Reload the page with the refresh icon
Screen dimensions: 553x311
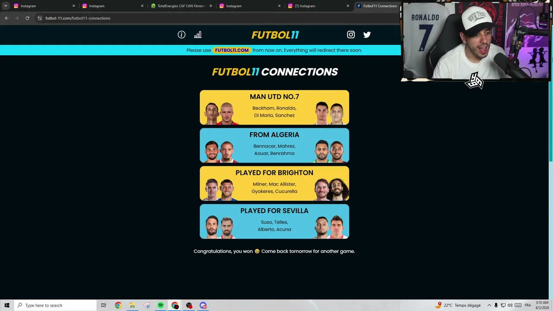27,18
